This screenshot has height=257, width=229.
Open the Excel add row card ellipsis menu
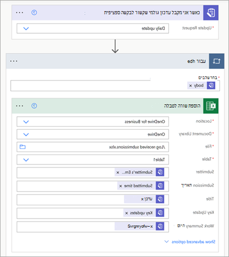click(x=20, y=106)
